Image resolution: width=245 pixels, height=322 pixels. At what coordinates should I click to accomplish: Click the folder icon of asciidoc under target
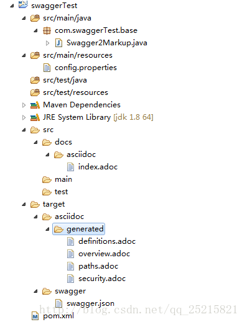(47, 217)
